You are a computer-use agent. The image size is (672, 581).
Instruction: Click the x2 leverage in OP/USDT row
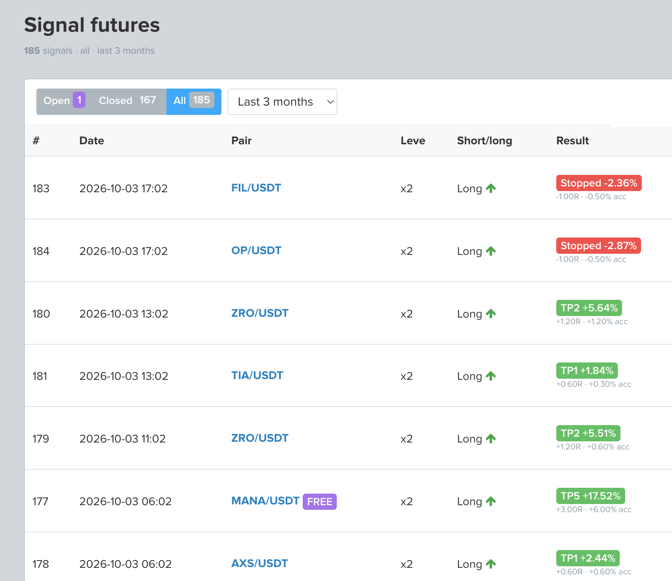[x=407, y=251]
